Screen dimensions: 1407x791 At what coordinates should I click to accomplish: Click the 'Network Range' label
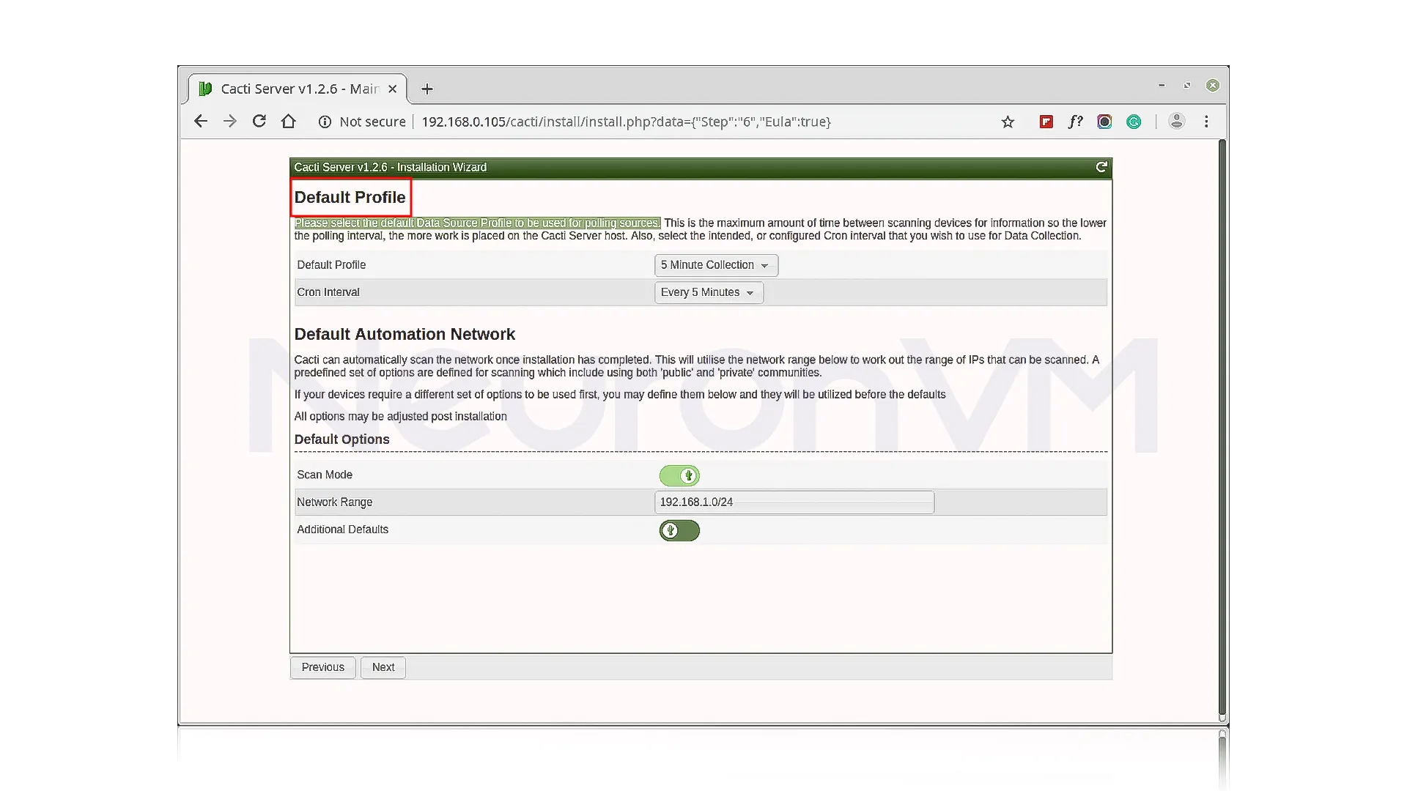335,502
